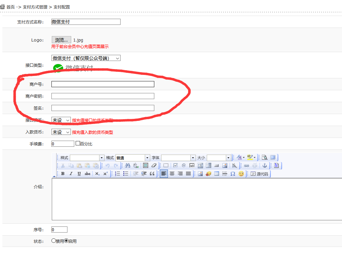Image resolution: width=342 pixels, height=268 pixels.
Task: Open the preview tool
Action: (x=265, y=157)
